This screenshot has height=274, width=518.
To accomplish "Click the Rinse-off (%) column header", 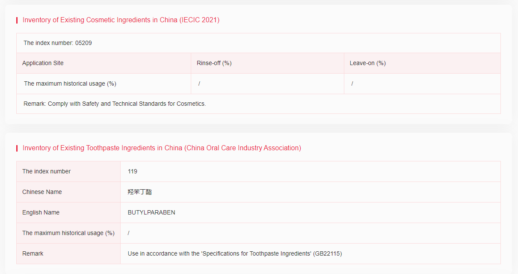I will click(x=214, y=63).
